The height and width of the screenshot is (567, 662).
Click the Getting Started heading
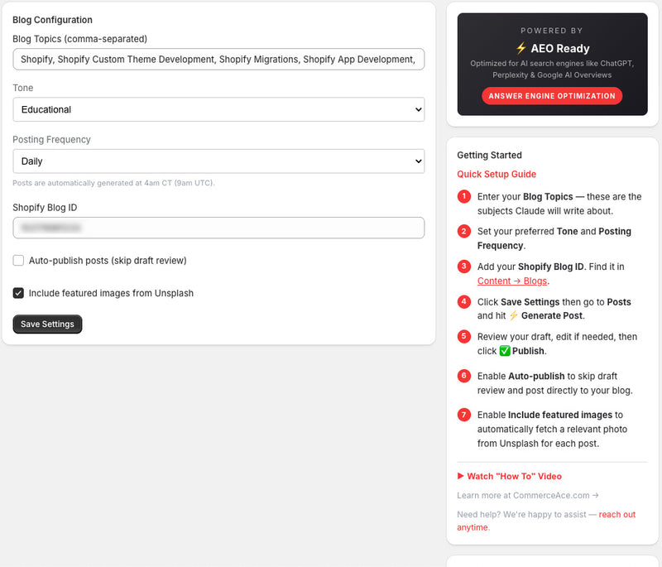(x=489, y=155)
